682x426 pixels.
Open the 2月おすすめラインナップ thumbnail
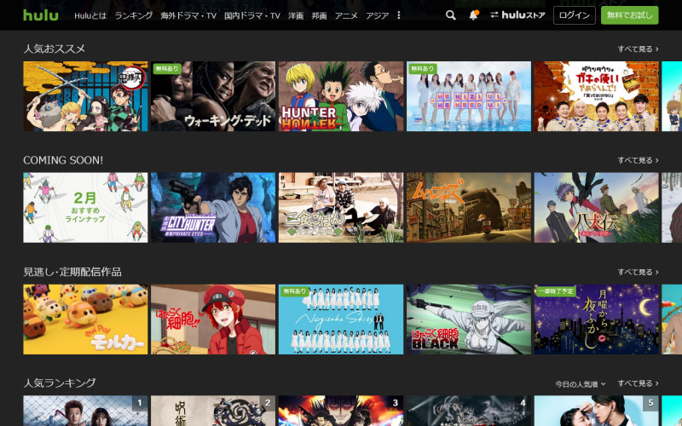coord(85,208)
